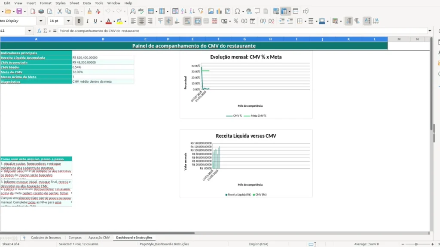Open the font size dropdown
This screenshot has width=440, height=247.
click(x=68, y=21)
